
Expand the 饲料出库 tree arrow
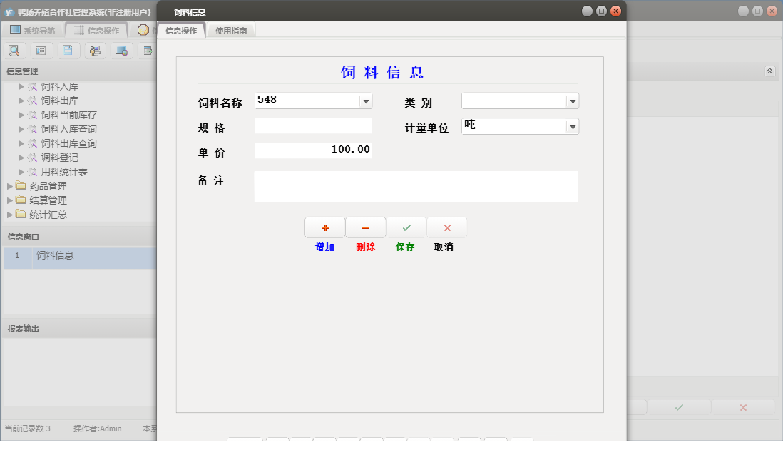click(x=21, y=101)
